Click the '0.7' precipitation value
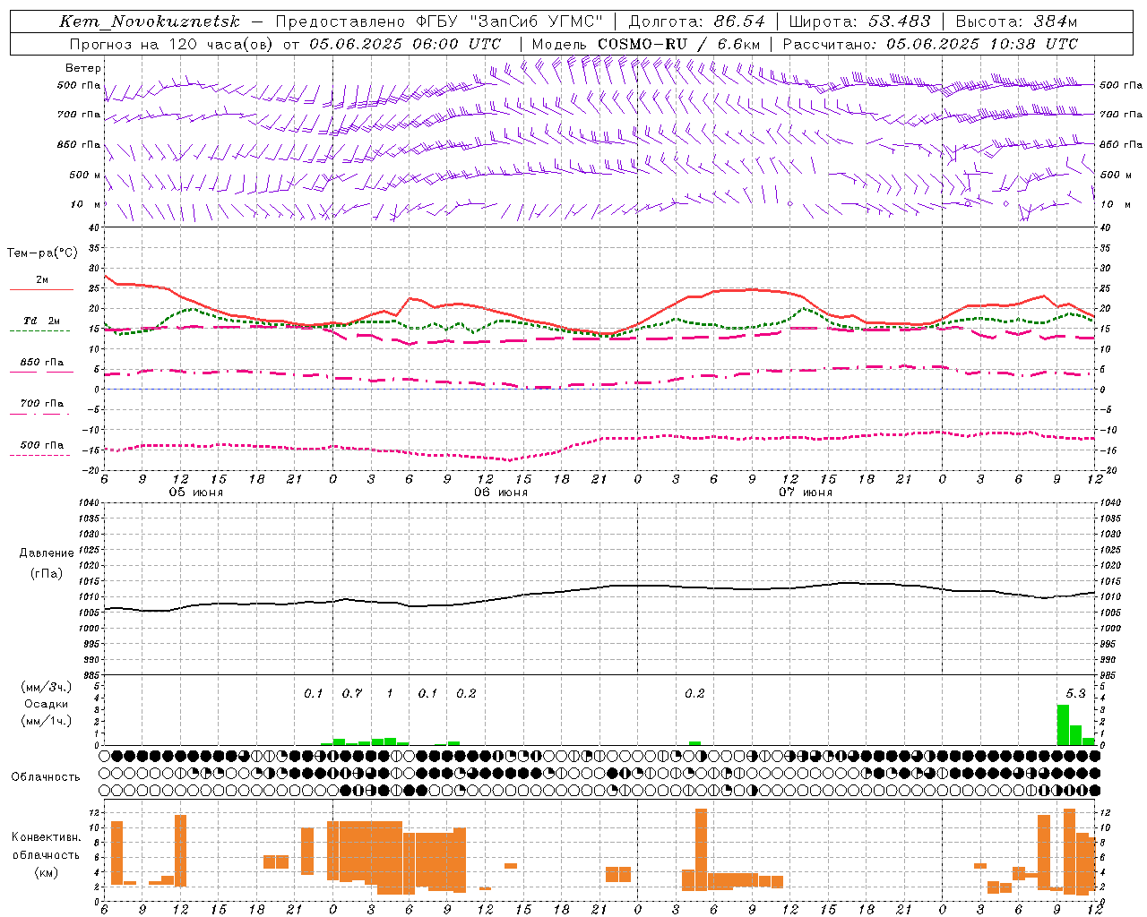 [352, 694]
